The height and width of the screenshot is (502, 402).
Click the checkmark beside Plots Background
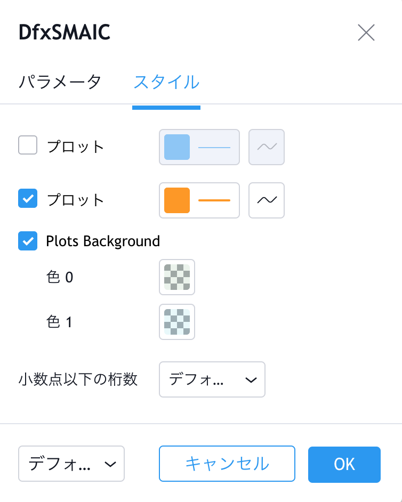click(28, 241)
